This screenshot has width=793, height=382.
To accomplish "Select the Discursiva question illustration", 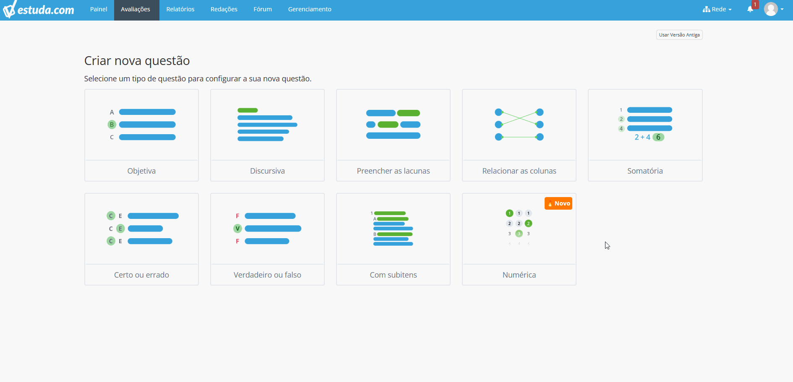I will 267,125.
